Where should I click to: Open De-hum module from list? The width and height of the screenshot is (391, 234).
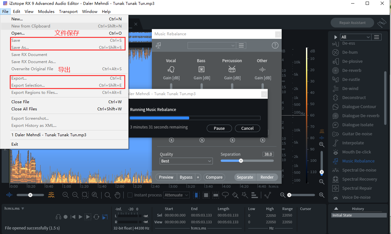[x=350, y=52]
